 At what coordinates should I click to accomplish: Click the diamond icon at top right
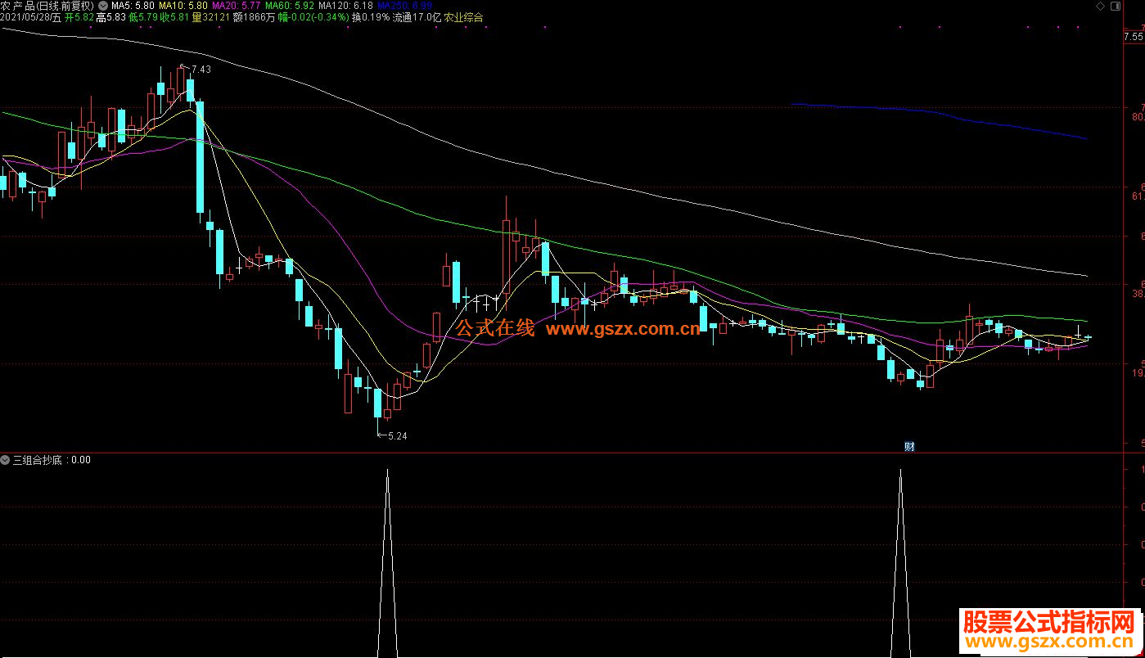[x=1099, y=5]
